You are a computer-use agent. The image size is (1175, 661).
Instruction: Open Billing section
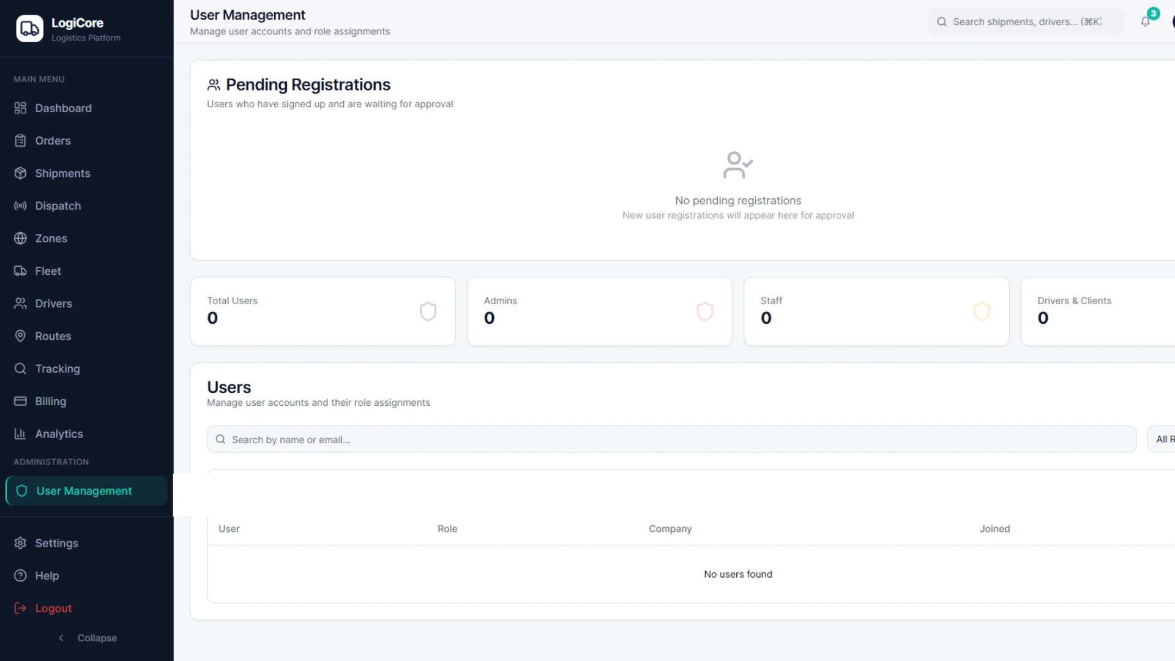coord(87,401)
